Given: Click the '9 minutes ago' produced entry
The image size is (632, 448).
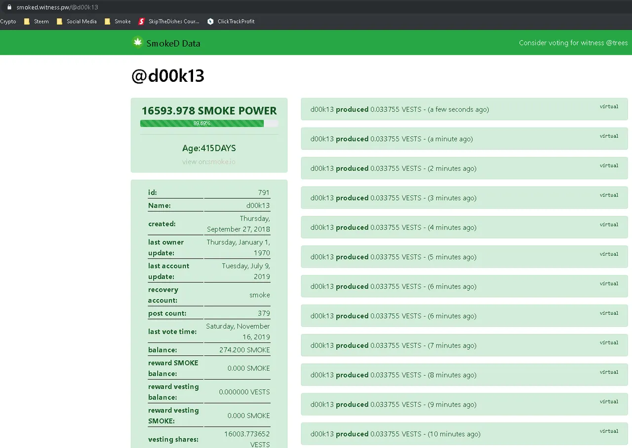Looking at the screenshot, I should [464, 405].
